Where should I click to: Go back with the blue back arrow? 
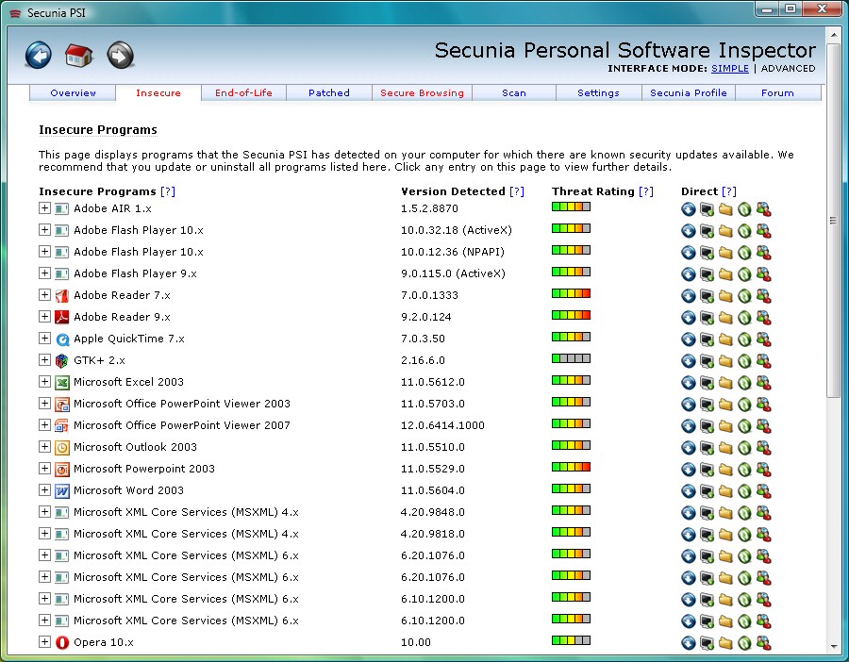coord(39,56)
